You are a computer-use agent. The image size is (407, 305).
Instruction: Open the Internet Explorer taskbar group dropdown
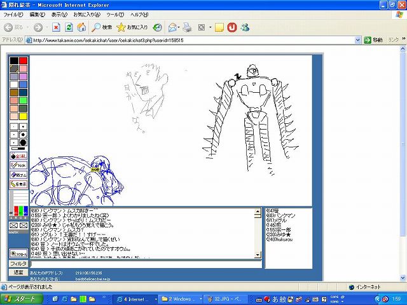point(156,299)
